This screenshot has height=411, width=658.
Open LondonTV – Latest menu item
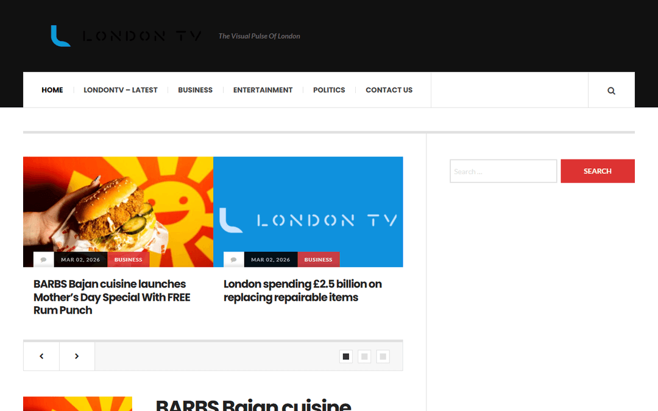pyautogui.click(x=121, y=90)
